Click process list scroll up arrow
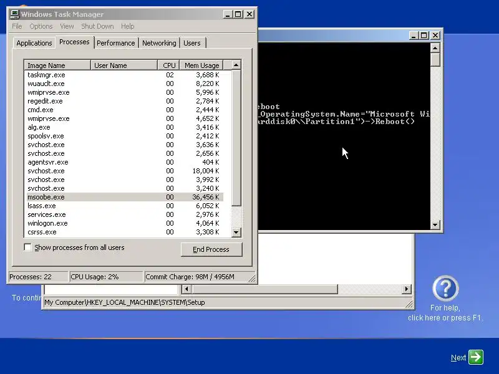Viewport: 499px width, 374px height. [236, 65]
